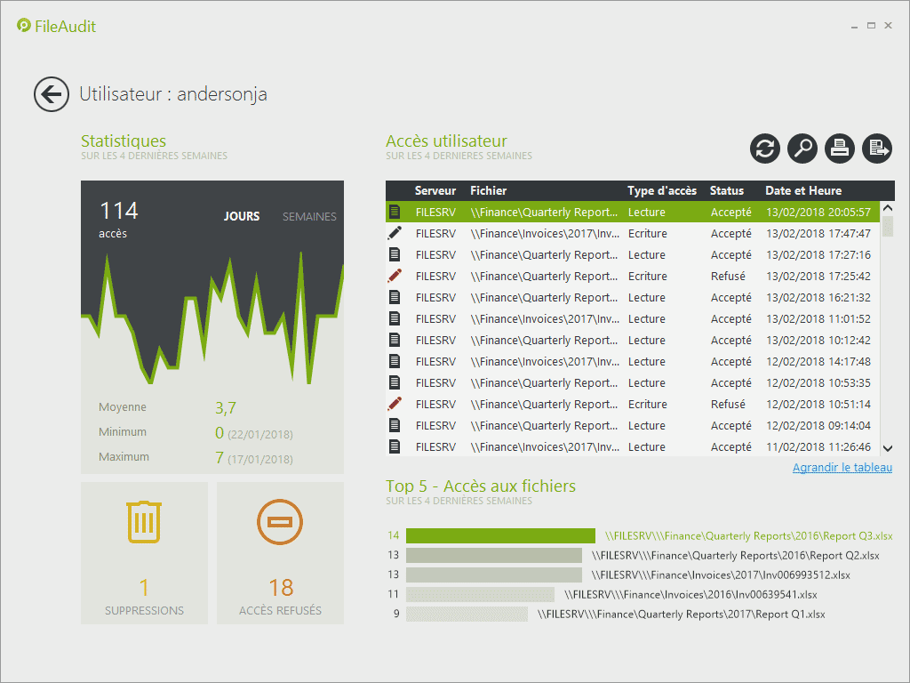Click red pencil icon of 13/02/2018 17:25:42 row
910x683 pixels.
pos(395,276)
